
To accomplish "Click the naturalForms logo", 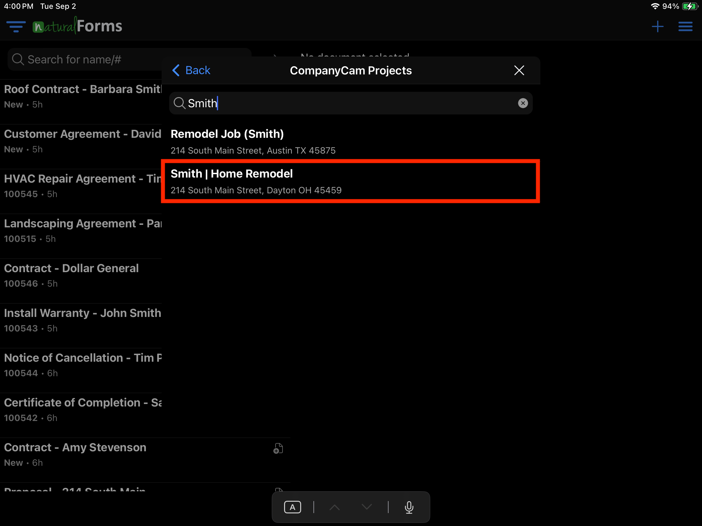I will click(x=77, y=26).
